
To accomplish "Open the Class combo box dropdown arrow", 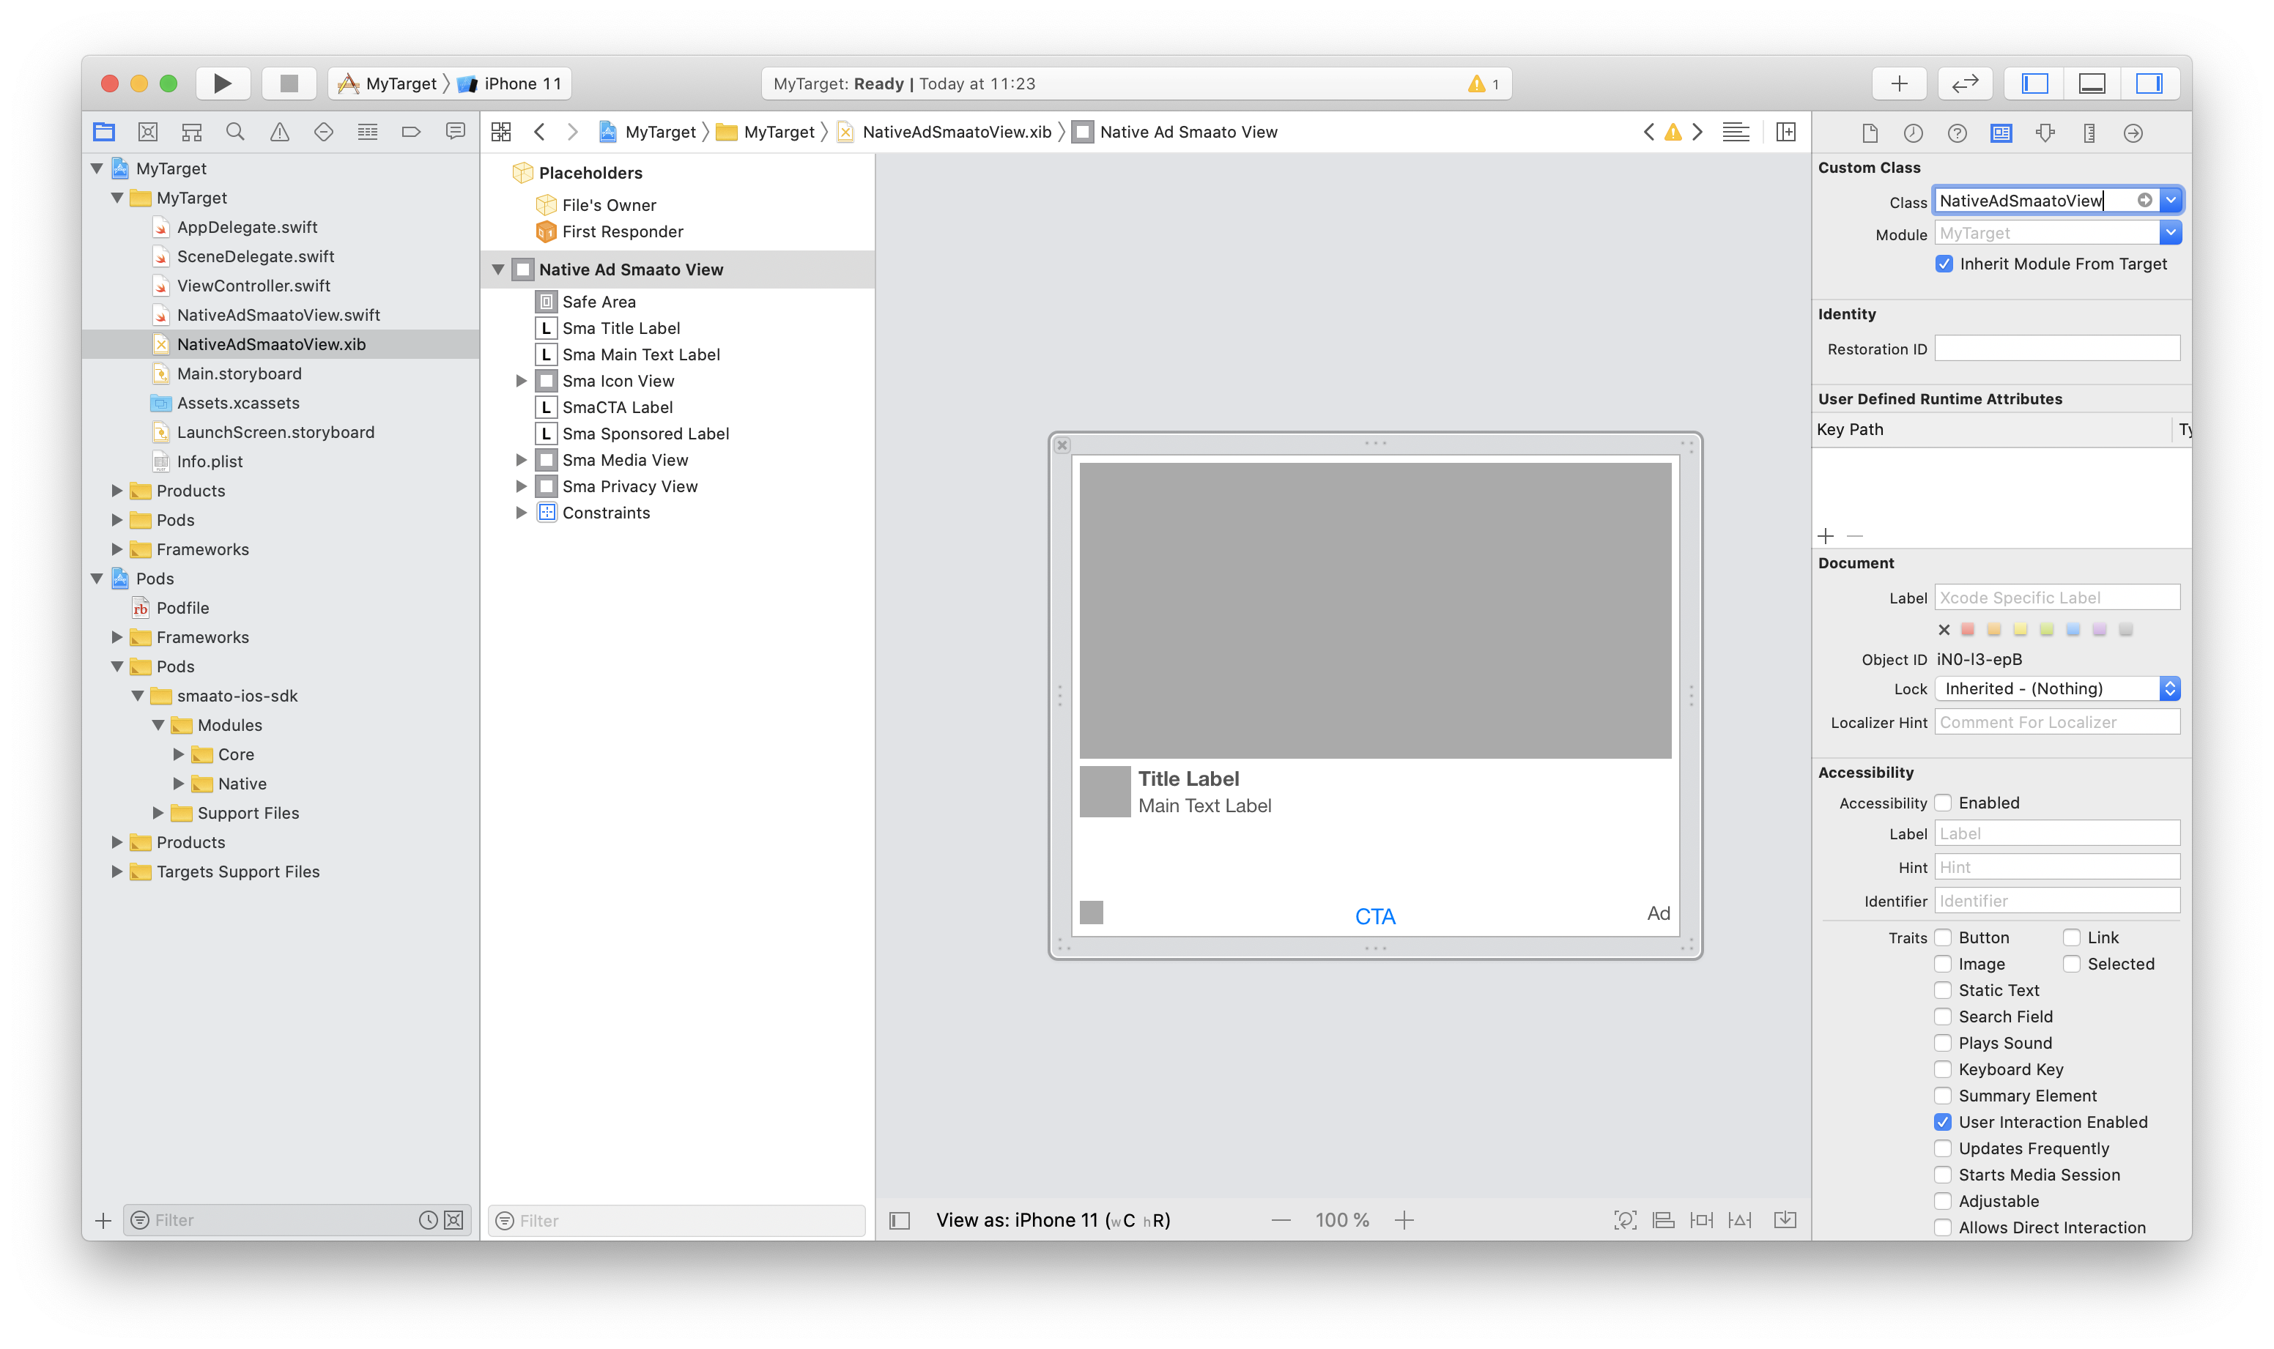I will [2171, 200].
